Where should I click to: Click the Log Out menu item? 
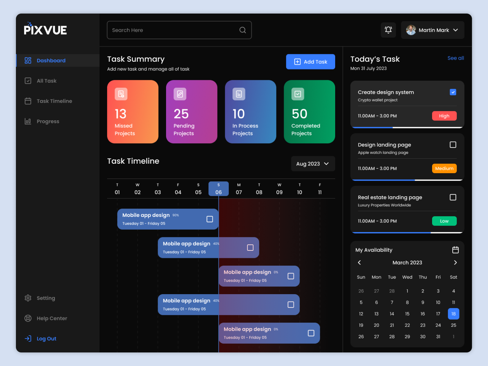[x=46, y=338]
